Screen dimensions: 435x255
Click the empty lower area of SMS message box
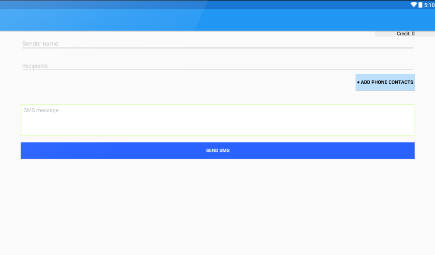click(218, 127)
